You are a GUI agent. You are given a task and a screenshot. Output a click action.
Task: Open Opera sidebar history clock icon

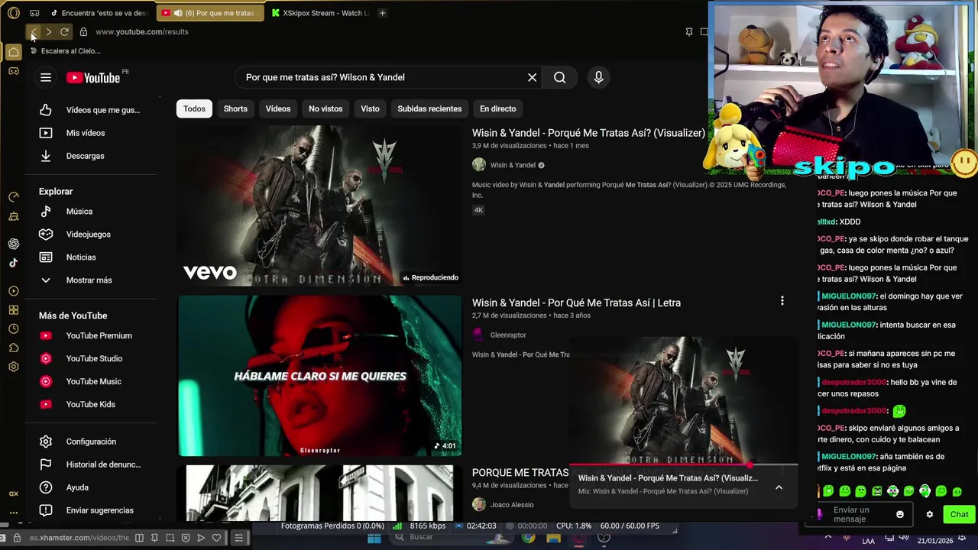[x=13, y=328]
